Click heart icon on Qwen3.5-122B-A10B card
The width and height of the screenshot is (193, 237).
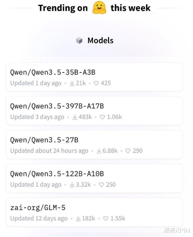102,185
